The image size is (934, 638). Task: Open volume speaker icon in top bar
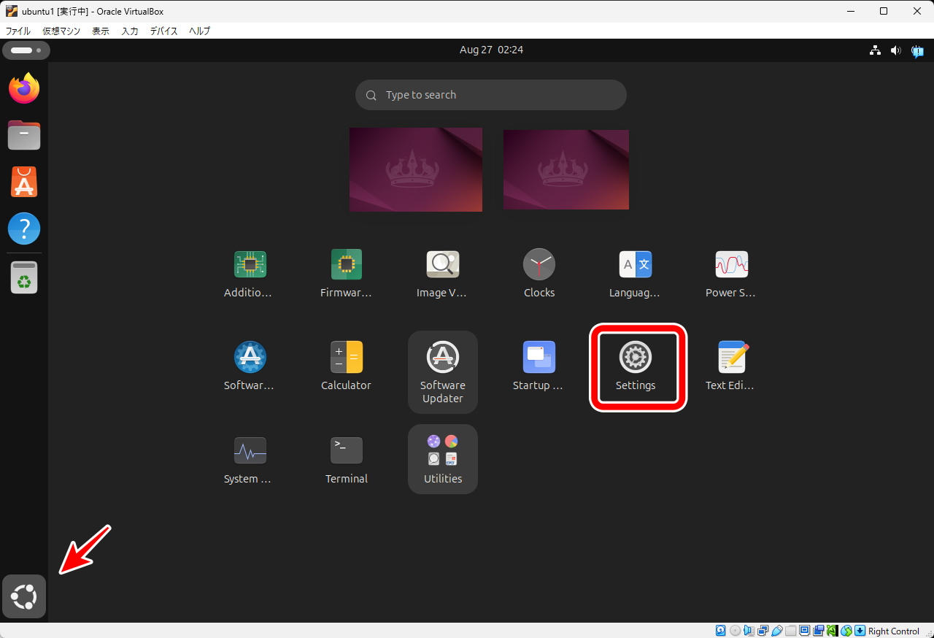pos(896,50)
